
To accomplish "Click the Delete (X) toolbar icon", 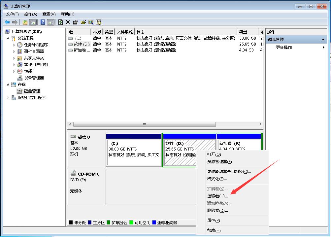I will click(68, 22).
